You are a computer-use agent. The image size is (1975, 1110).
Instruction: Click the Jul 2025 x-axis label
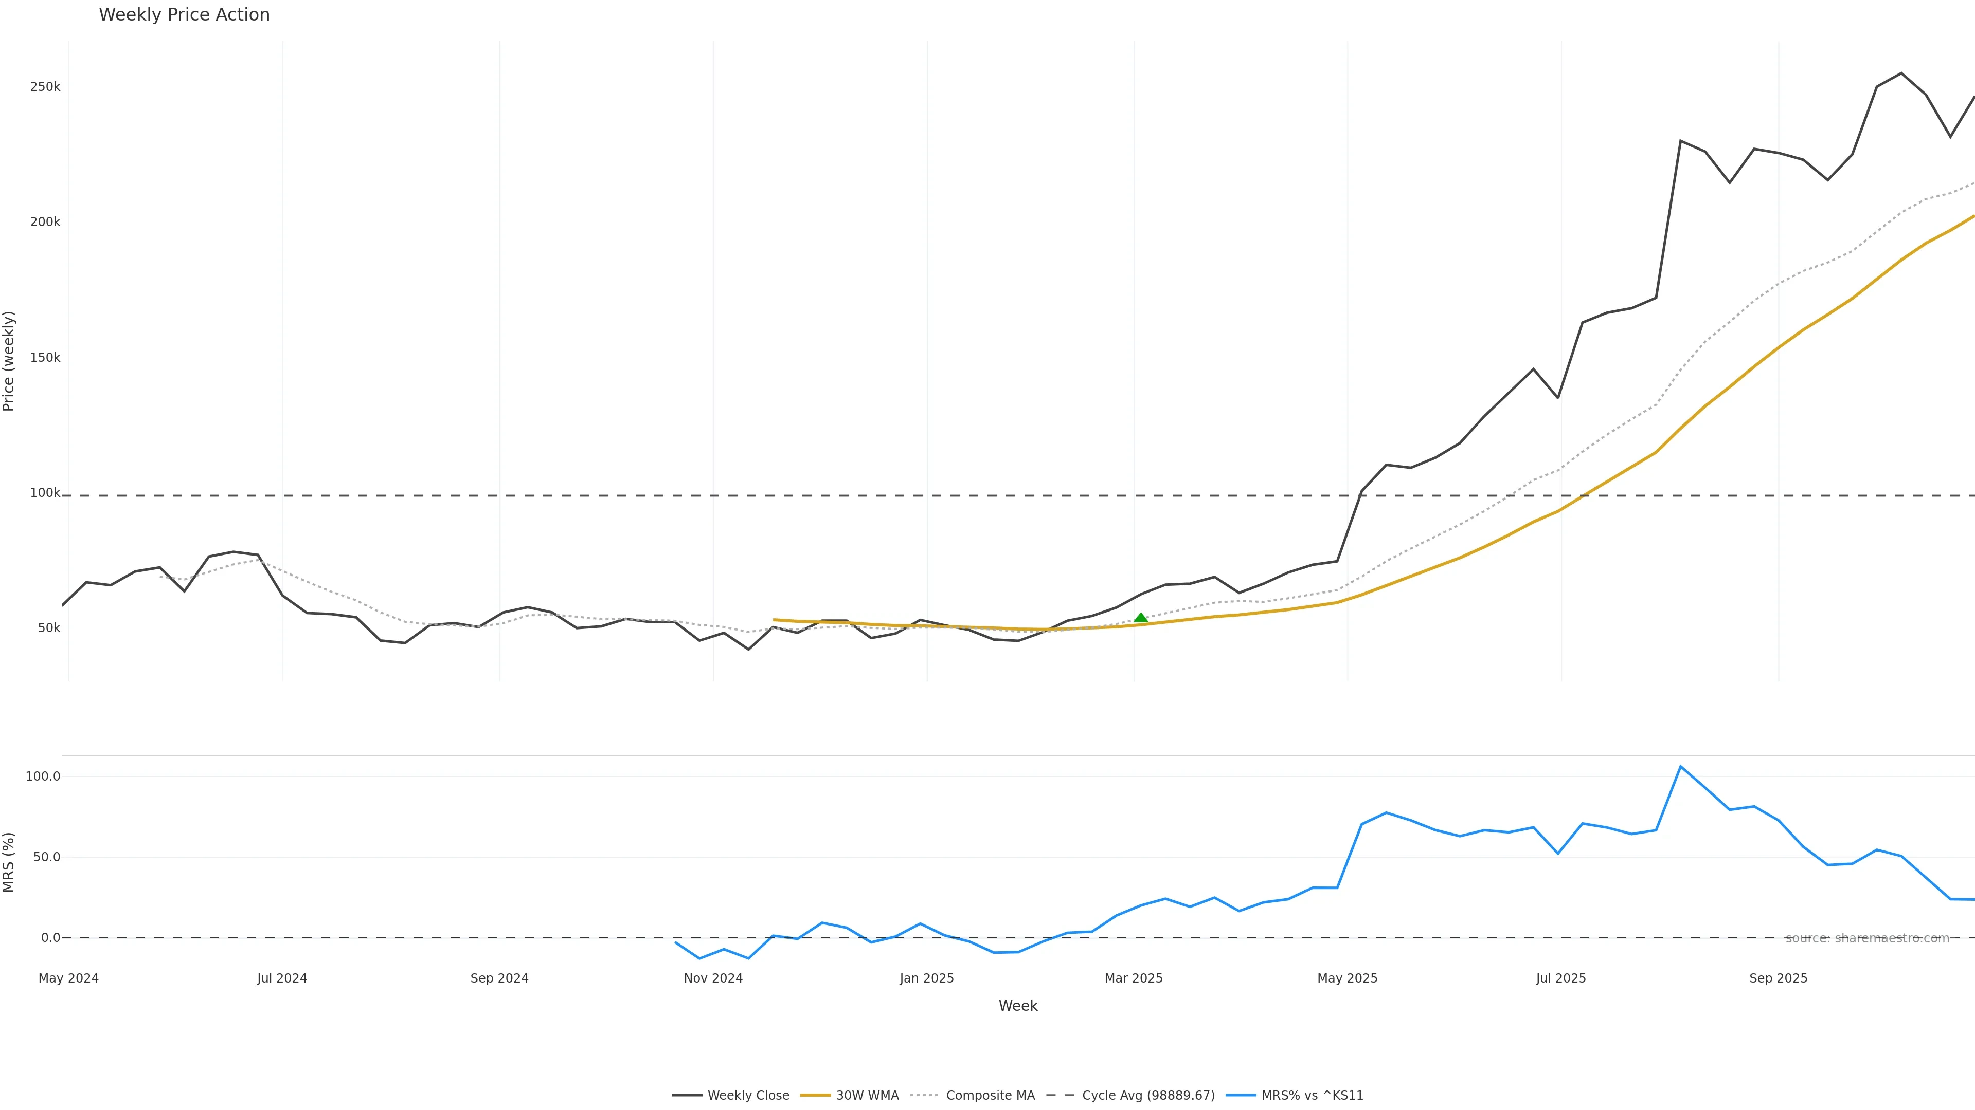[x=1560, y=978]
